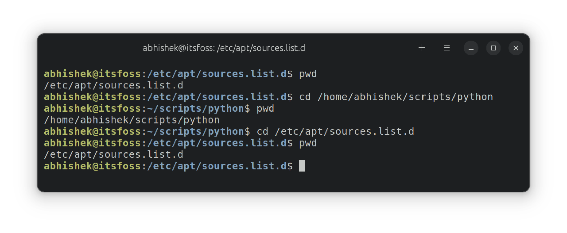Click the blue path in the final prompt

tap(217, 166)
